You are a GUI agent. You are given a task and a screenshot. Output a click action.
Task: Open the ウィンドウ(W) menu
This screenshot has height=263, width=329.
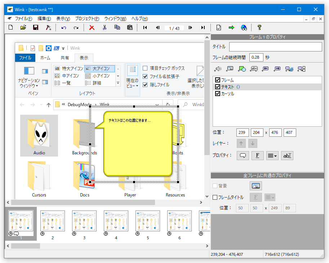pyautogui.click(x=115, y=19)
